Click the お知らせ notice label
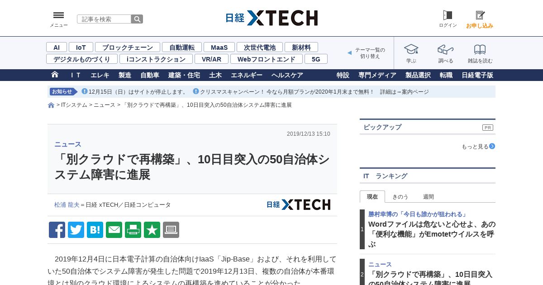Image resolution: width=543 pixels, height=285 pixels. pyautogui.click(x=63, y=92)
